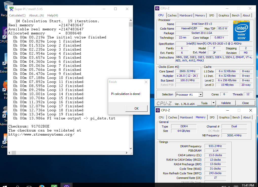Open the notification center icon
This screenshot has height=187, width=258.
pyautogui.click(x=236, y=186)
